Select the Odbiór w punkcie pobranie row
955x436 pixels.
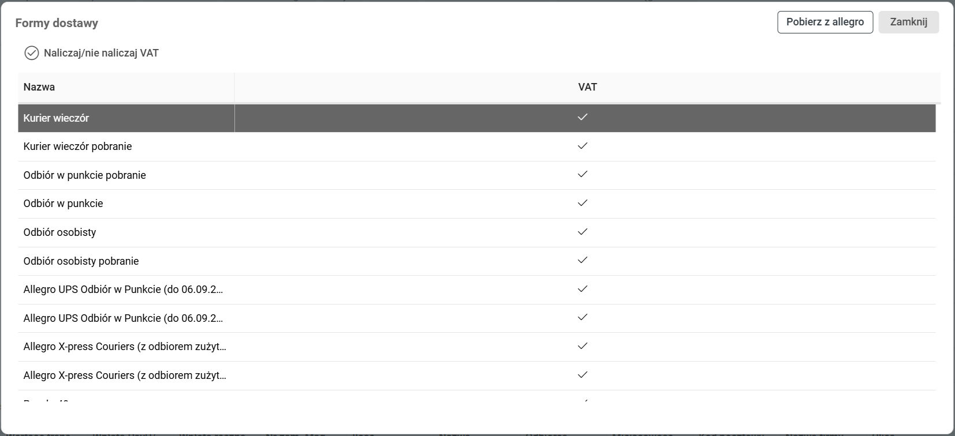(84, 175)
